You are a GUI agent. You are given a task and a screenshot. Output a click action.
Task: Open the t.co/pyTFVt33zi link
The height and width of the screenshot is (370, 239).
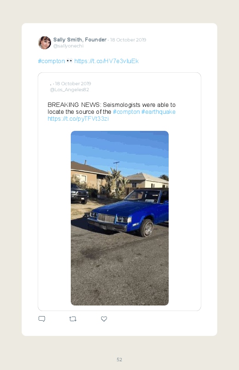[78, 118]
